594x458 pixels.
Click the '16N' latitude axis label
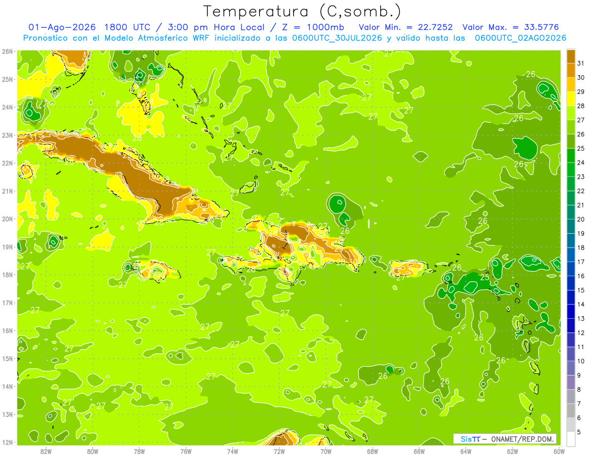pos(7,331)
